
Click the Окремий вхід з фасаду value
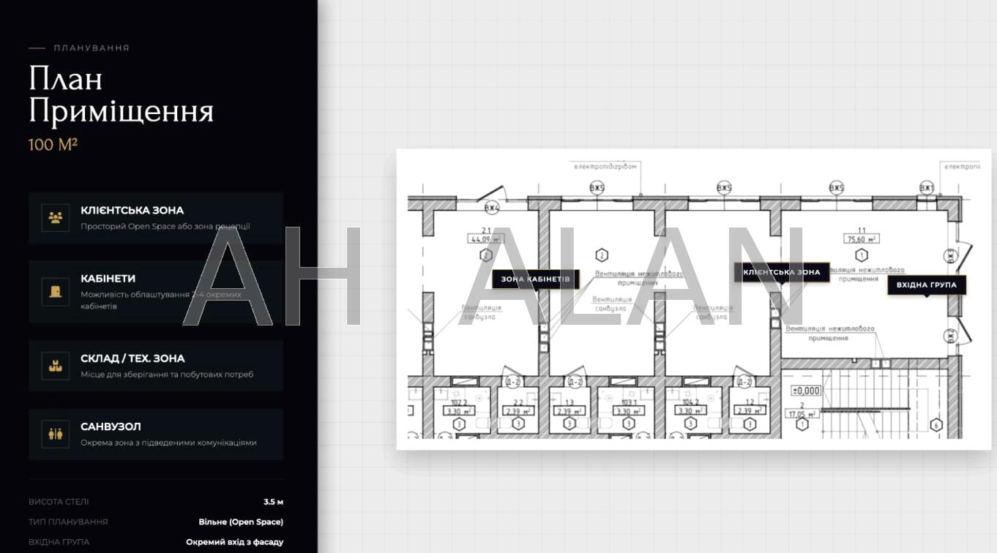pyautogui.click(x=235, y=542)
